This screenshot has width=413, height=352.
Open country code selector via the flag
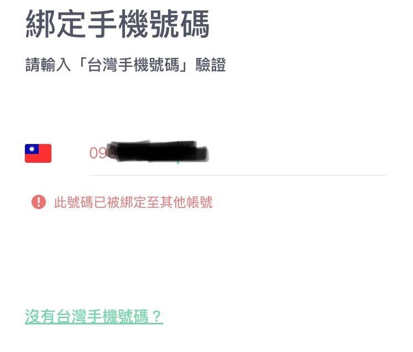click(x=38, y=153)
